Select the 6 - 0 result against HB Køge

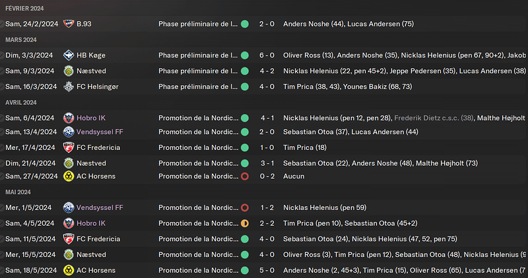[267, 55]
